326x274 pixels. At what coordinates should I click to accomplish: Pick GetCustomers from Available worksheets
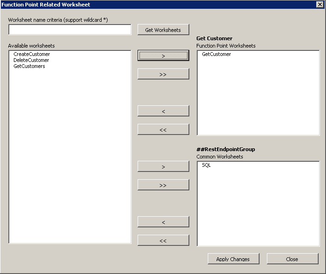click(29, 66)
